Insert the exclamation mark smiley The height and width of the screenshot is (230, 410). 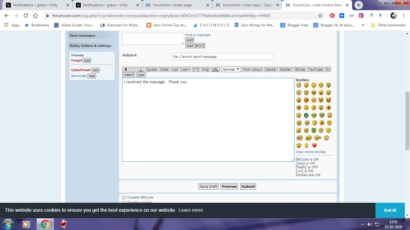point(306,108)
